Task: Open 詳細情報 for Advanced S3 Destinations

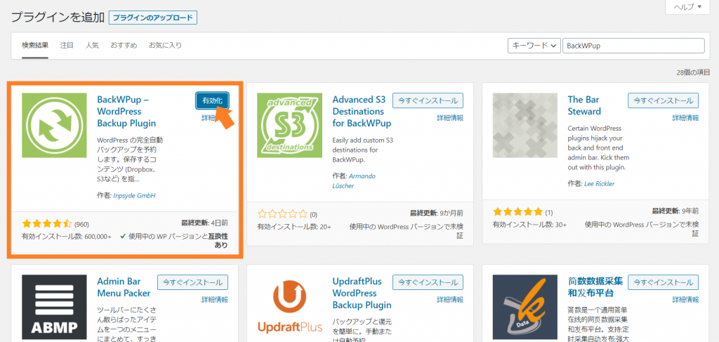Action: click(450, 118)
